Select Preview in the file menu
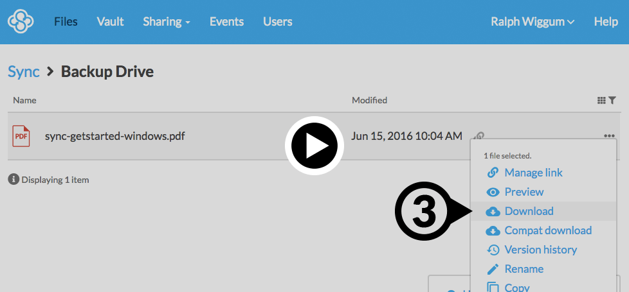The height and width of the screenshot is (292, 629). click(524, 192)
